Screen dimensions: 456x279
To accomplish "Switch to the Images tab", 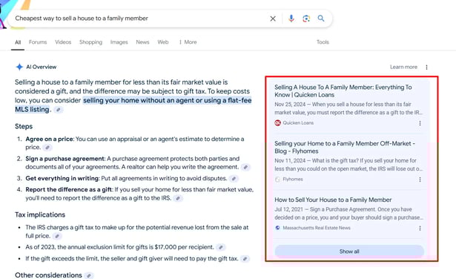I will coord(119,42).
